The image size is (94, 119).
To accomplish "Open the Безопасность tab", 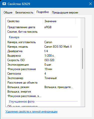I will 24,12.
